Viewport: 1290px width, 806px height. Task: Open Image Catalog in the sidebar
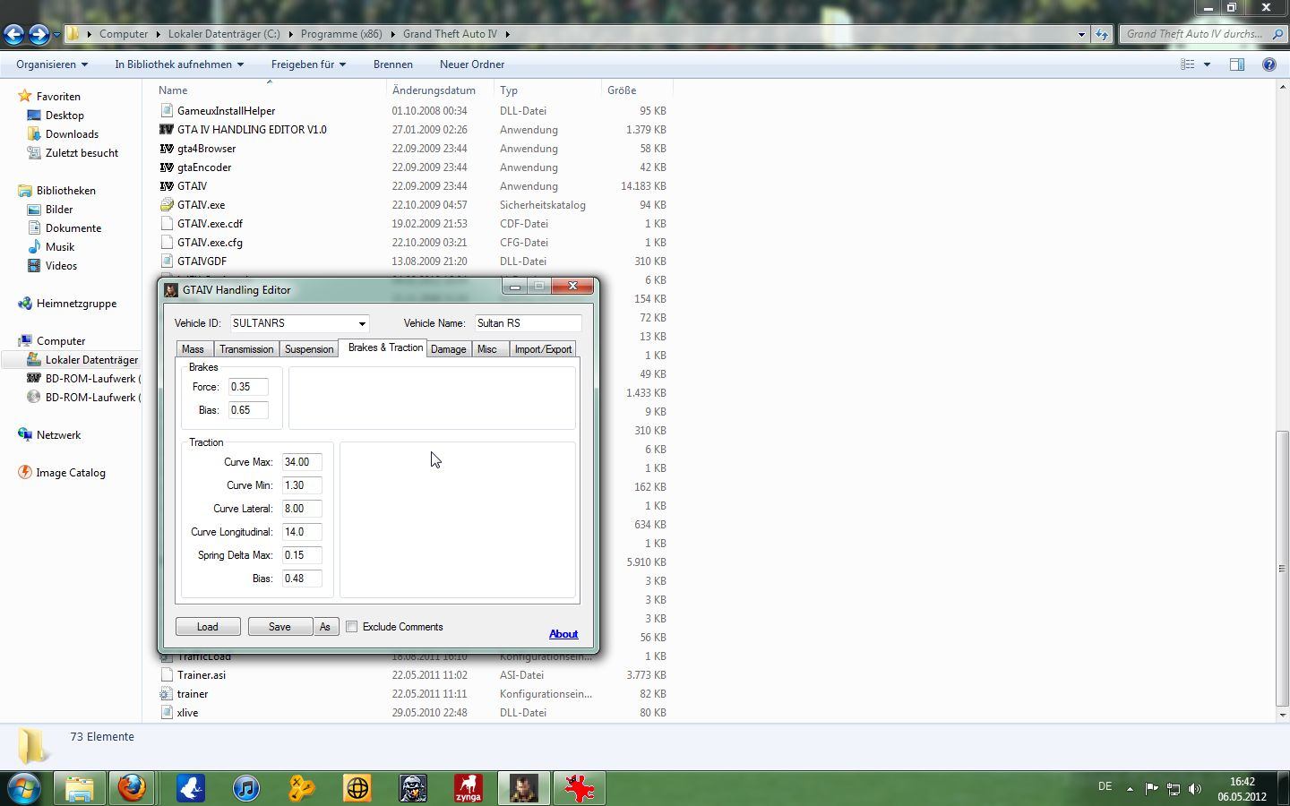pos(71,473)
